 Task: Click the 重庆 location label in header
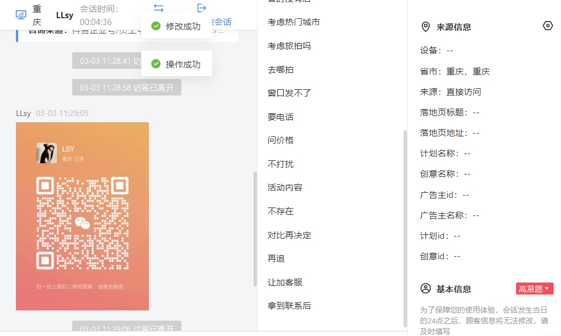click(37, 15)
